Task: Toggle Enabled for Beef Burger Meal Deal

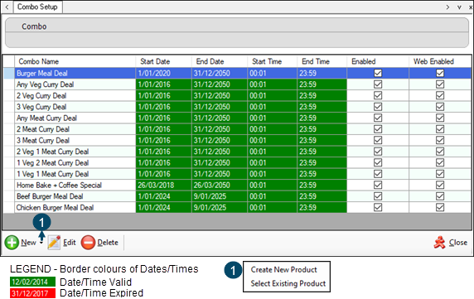Action: pos(378,196)
